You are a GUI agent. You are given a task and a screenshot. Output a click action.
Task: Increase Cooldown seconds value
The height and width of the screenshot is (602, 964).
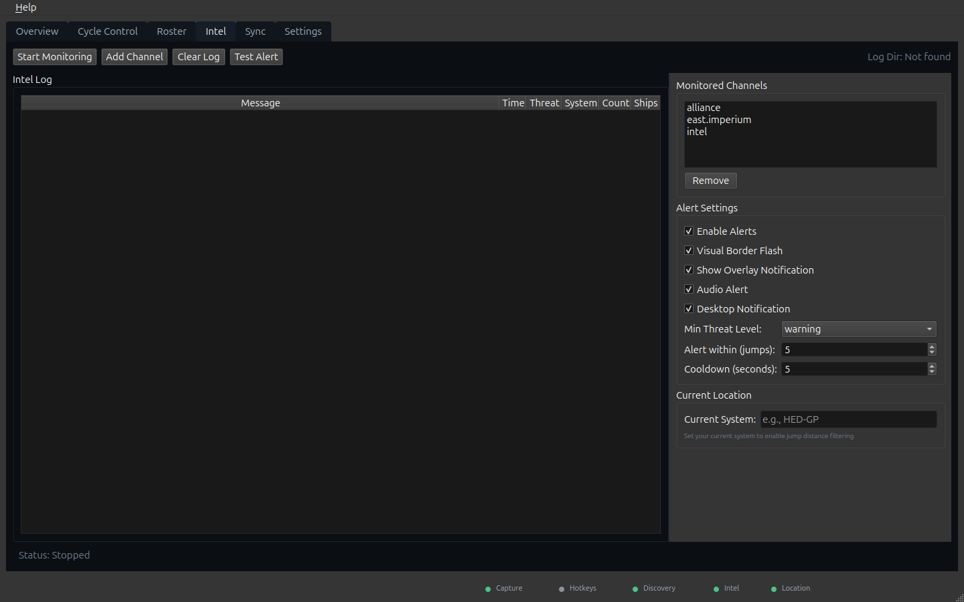(932, 366)
